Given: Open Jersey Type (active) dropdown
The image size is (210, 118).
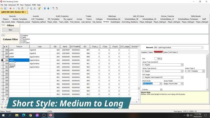Looking at the screenshot, I should (182, 71).
